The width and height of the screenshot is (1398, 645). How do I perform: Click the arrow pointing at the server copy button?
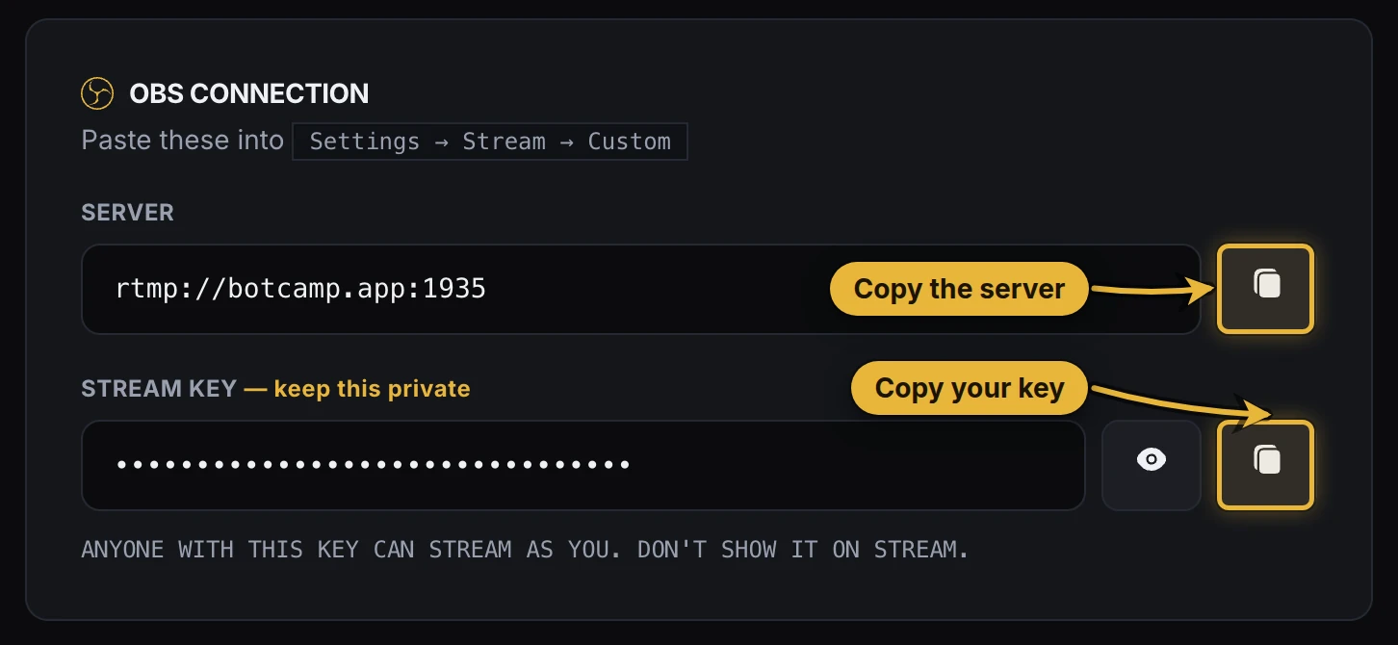coord(1152,288)
